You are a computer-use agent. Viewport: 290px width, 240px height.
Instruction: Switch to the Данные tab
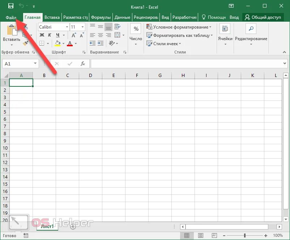122,17
